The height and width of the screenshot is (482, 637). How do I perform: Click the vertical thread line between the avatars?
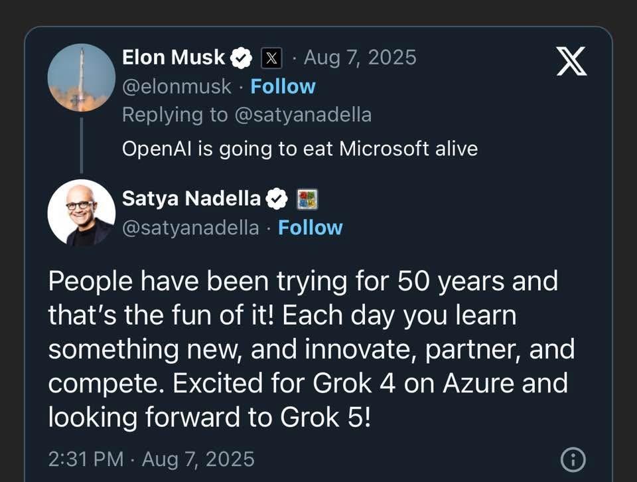coord(81,145)
